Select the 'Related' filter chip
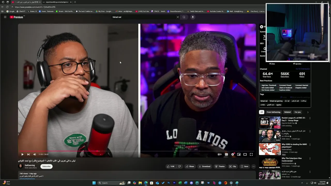This screenshot has height=186, width=331. point(287,112)
